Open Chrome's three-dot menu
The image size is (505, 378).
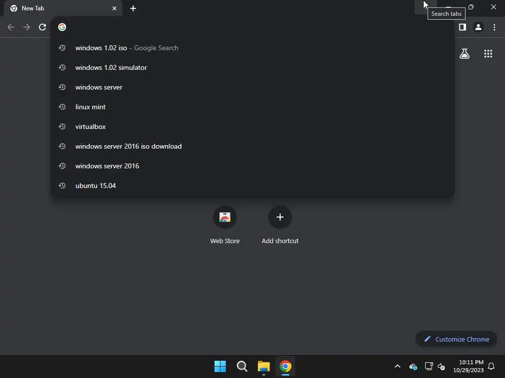[494, 27]
